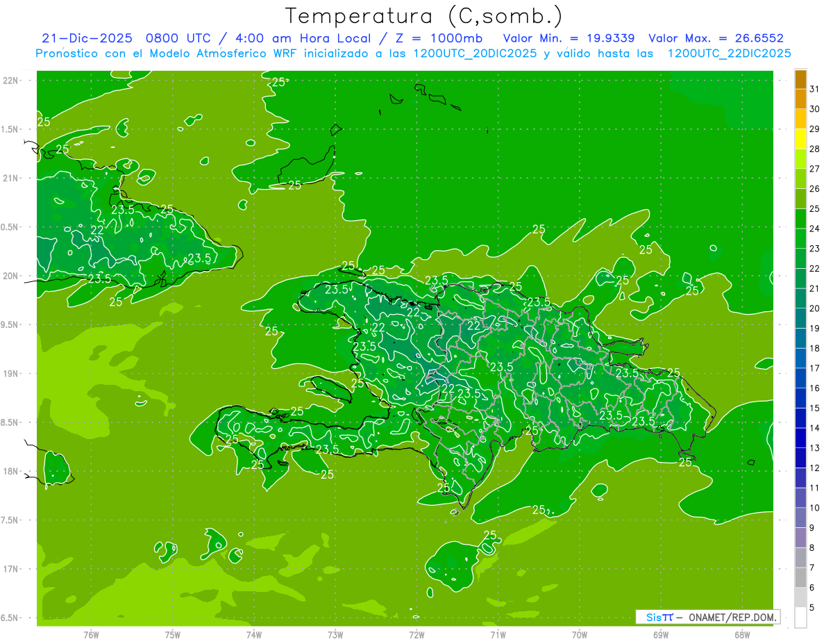Click the legend swatch between 25 and 26

800,199
